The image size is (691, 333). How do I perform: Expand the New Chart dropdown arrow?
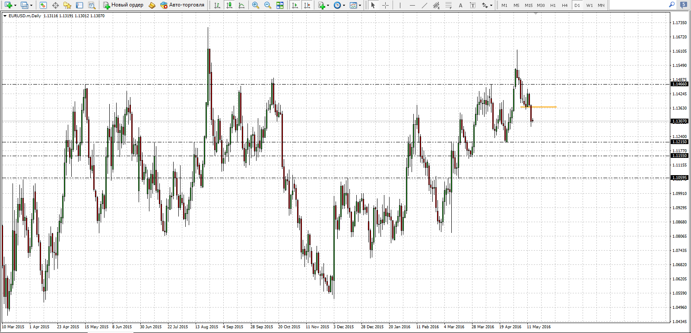click(x=16, y=5)
